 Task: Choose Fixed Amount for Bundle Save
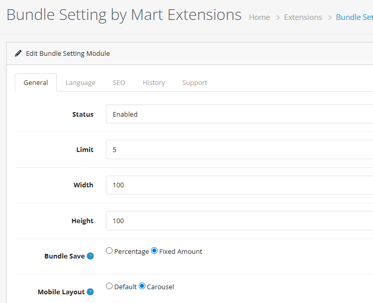click(154, 251)
